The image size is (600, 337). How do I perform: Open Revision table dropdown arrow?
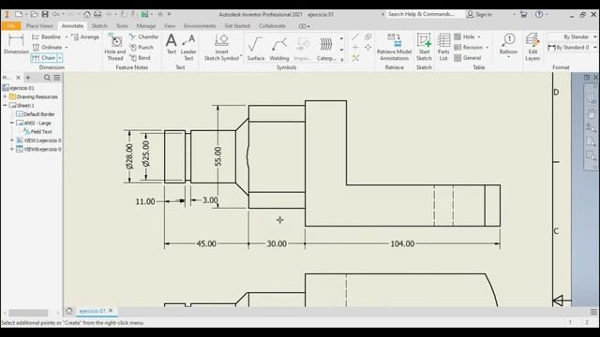pos(487,47)
